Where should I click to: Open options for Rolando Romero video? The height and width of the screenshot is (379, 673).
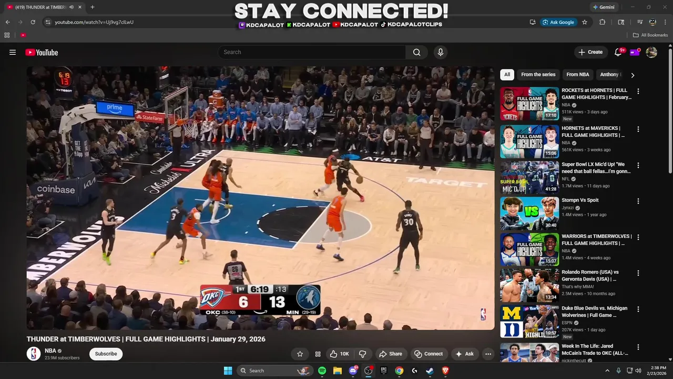638,273
